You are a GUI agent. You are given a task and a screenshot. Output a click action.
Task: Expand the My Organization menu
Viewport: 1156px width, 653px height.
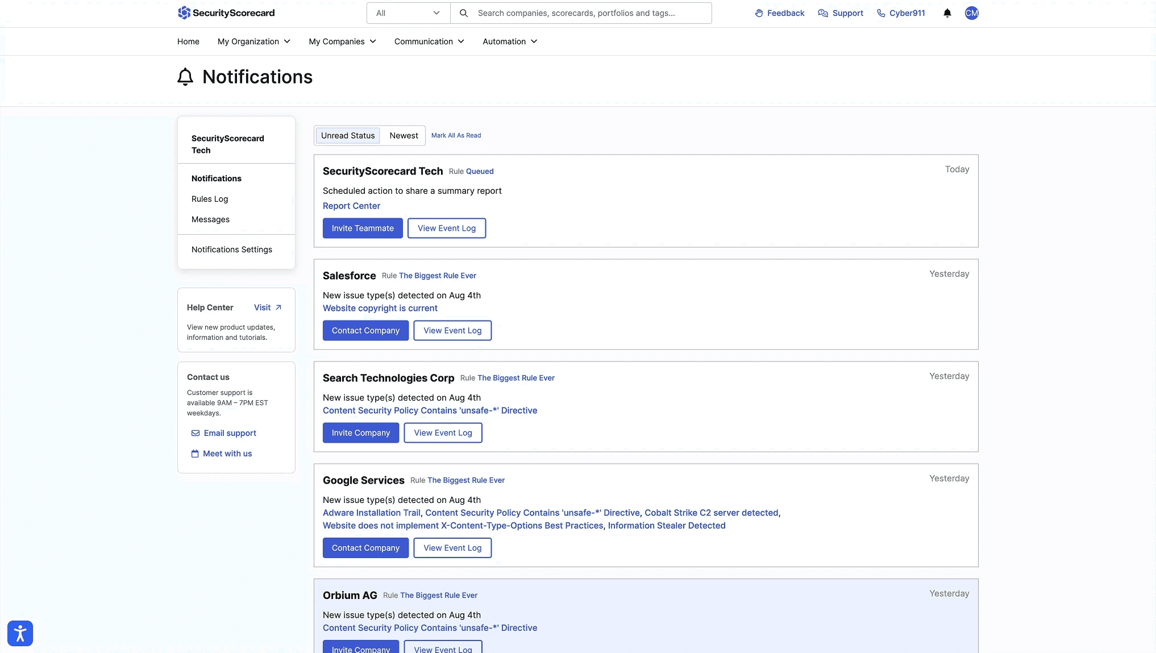[x=253, y=41]
